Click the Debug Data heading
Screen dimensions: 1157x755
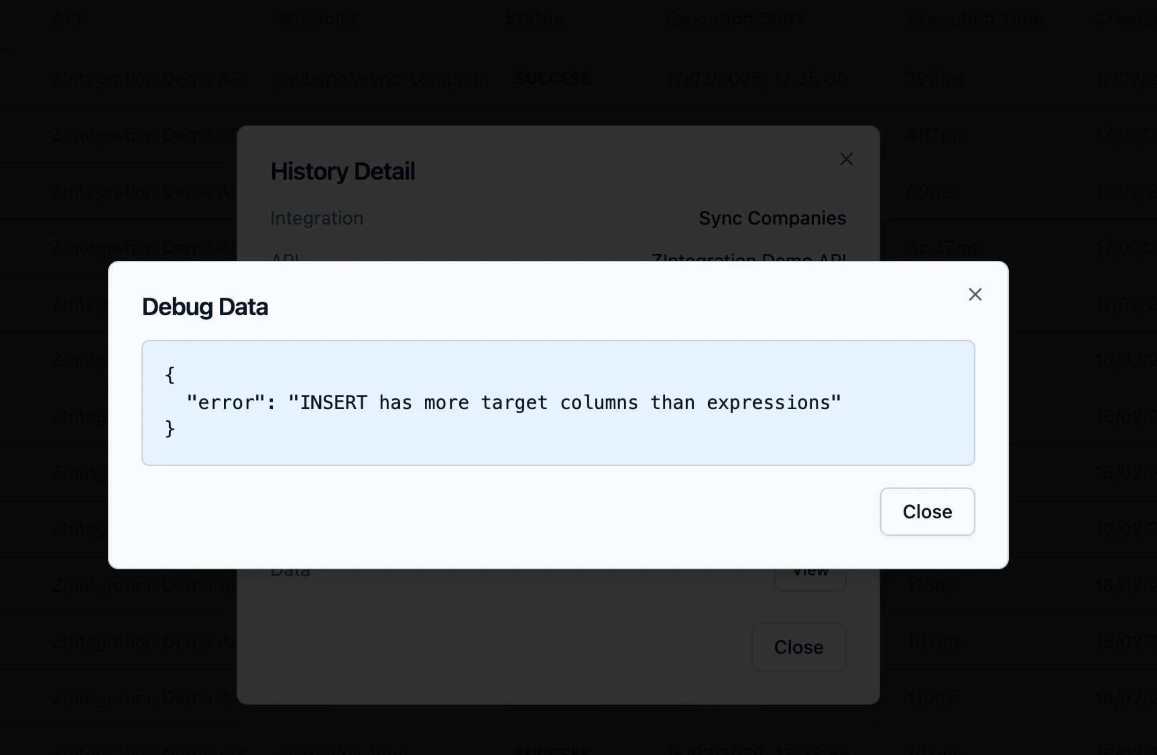pos(205,307)
